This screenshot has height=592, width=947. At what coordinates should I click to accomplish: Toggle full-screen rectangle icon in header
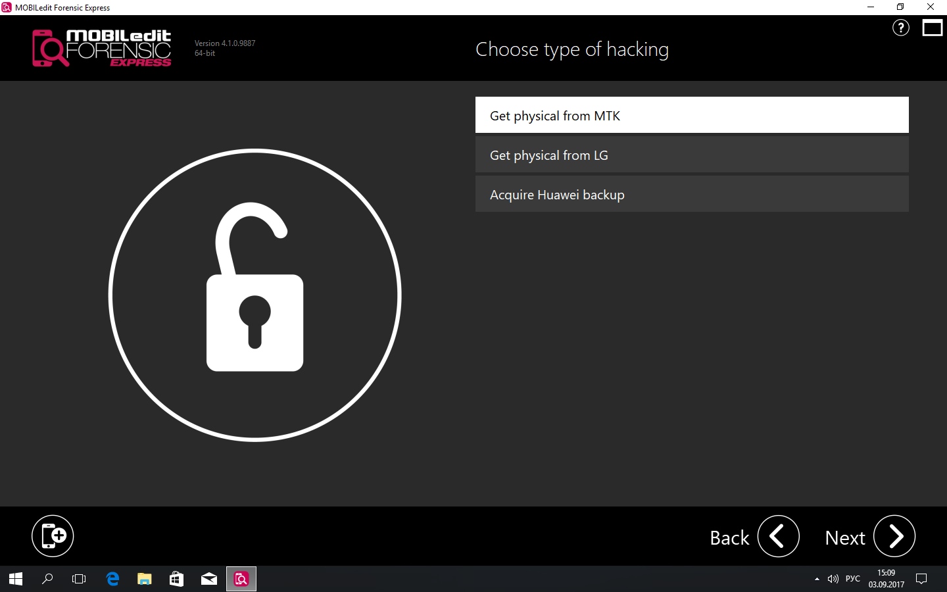[933, 28]
